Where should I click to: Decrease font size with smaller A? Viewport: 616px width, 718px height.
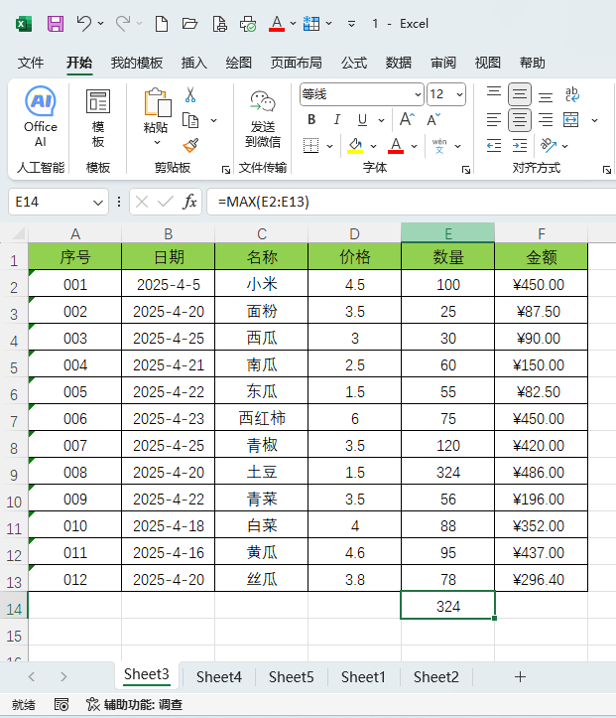tap(433, 119)
